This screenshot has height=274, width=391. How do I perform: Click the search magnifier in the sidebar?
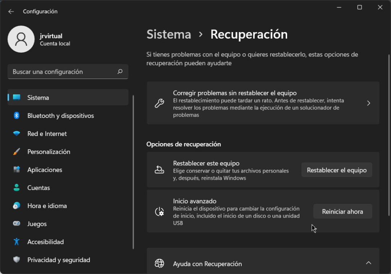point(120,71)
